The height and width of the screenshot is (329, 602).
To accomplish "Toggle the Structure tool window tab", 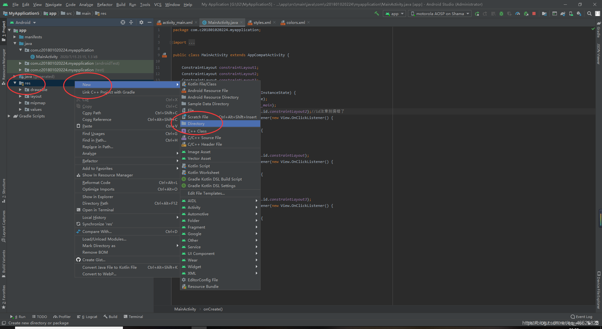I will [x=4, y=191].
